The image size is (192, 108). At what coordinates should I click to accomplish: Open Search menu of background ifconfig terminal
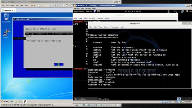(92, 19)
